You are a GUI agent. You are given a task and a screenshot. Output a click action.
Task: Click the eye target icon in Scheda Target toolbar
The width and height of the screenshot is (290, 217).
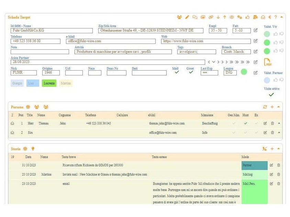(x=232, y=17)
